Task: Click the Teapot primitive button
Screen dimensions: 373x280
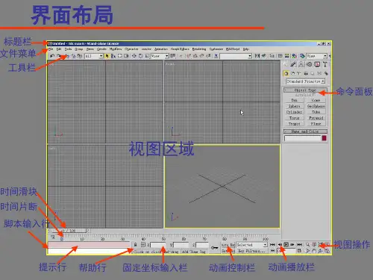Action: point(294,124)
